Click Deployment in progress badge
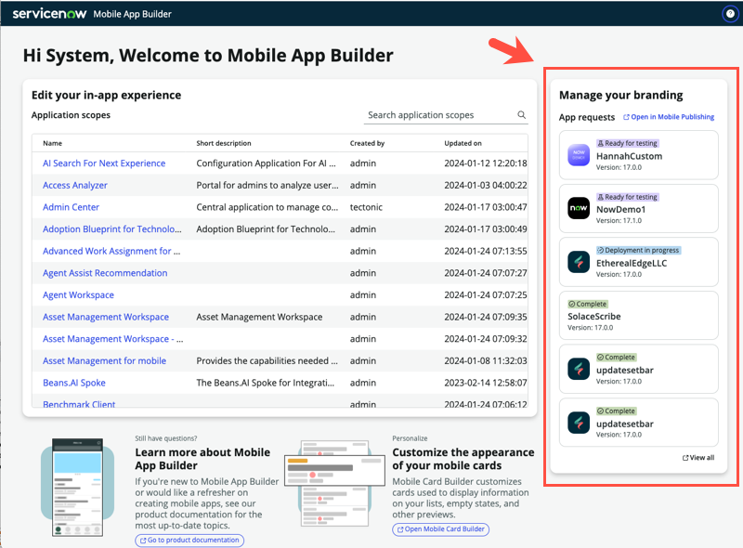The height and width of the screenshot is (548, 743). (638, 250)
